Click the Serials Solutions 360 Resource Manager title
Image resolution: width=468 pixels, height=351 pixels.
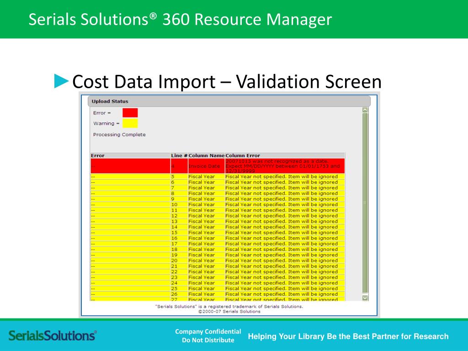[x=180, y=19]
